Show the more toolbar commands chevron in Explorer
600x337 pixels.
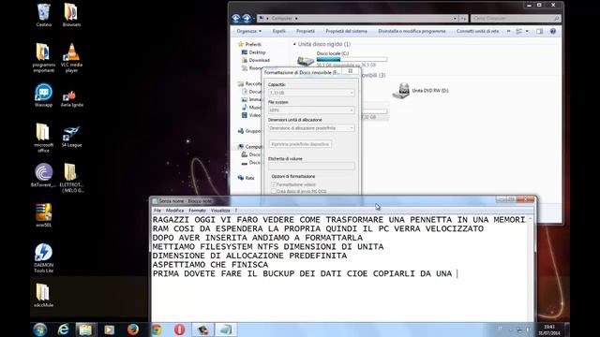point(508,31)
